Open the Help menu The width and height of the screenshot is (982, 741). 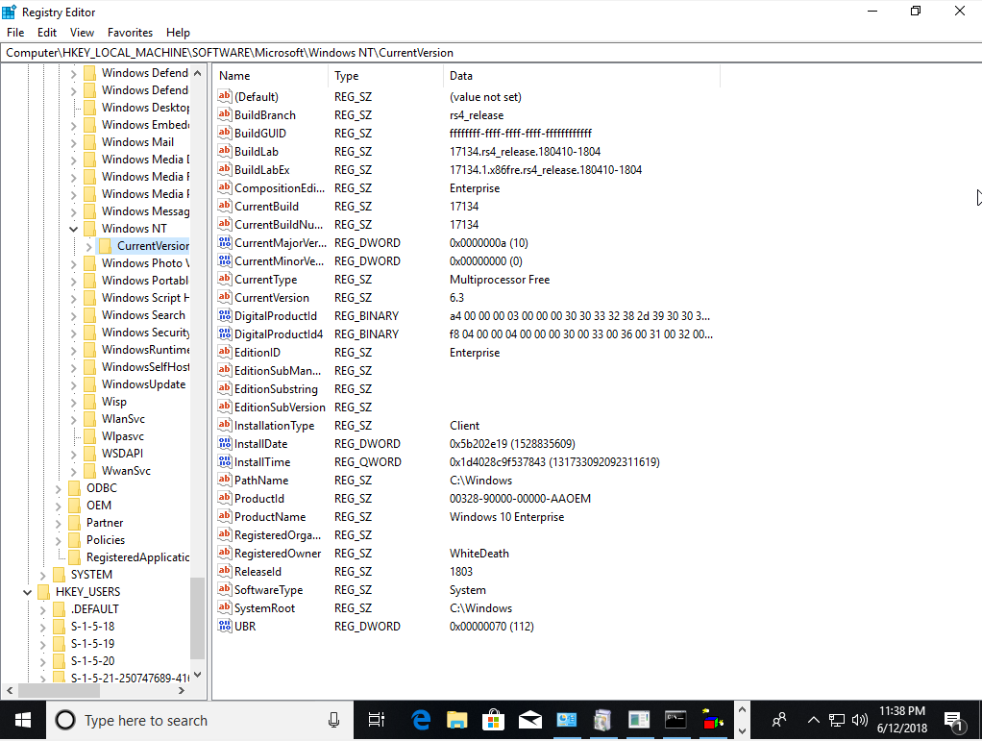[178, 33]
